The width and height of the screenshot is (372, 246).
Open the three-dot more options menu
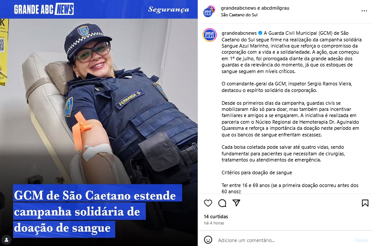(x=364, y=11)
